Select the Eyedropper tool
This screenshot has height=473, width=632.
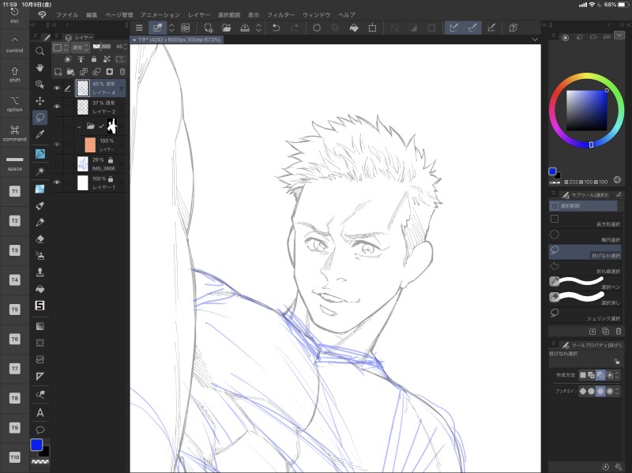[39, 134]
